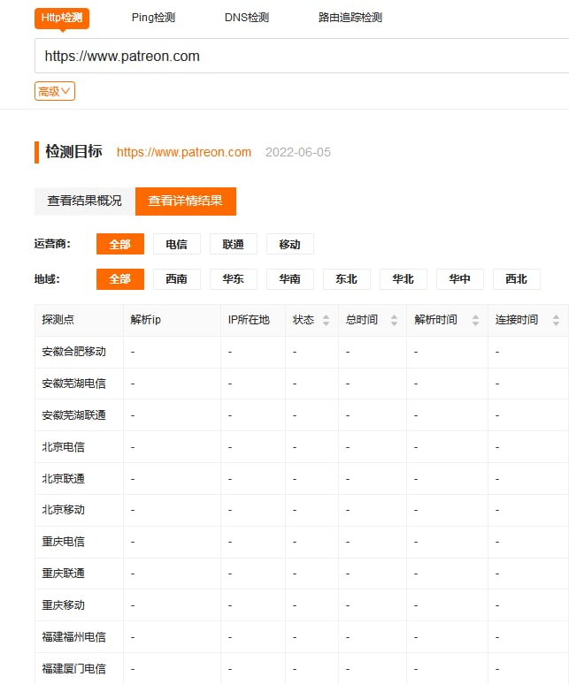Expand the 高级 advanced options
The image size is (569, 684).
tap(55, 91)
